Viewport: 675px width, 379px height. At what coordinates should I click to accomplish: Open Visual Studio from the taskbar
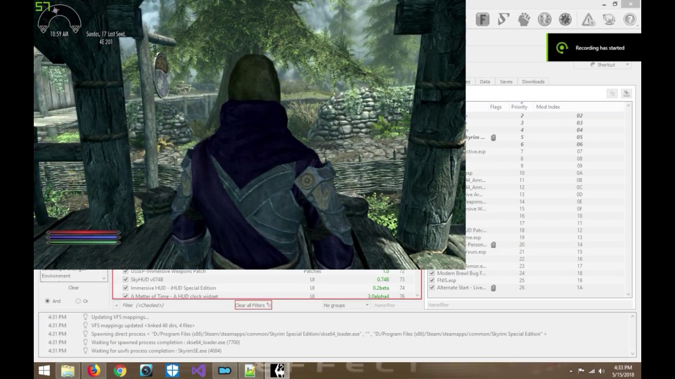pyautogui.click(x=198, y=371)
